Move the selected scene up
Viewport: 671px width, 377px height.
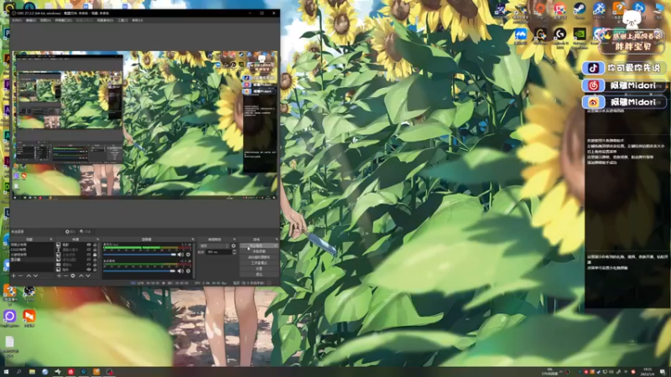[x=29, y=276]
